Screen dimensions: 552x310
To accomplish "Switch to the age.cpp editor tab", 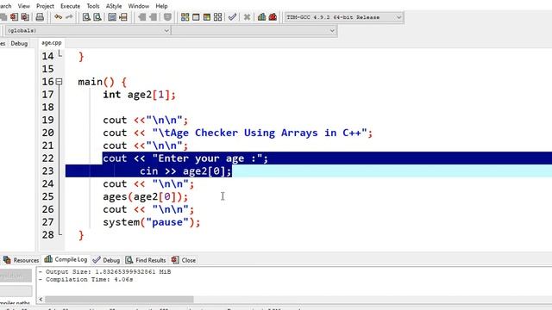I will (52, 43).
